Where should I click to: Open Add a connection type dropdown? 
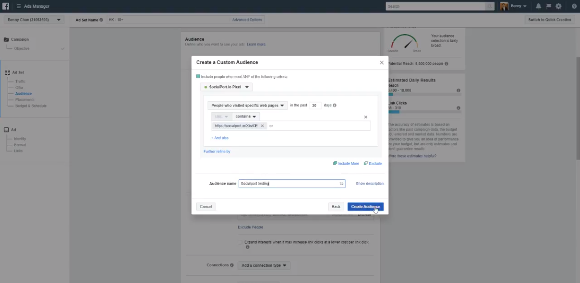click(x=264, y=265)
